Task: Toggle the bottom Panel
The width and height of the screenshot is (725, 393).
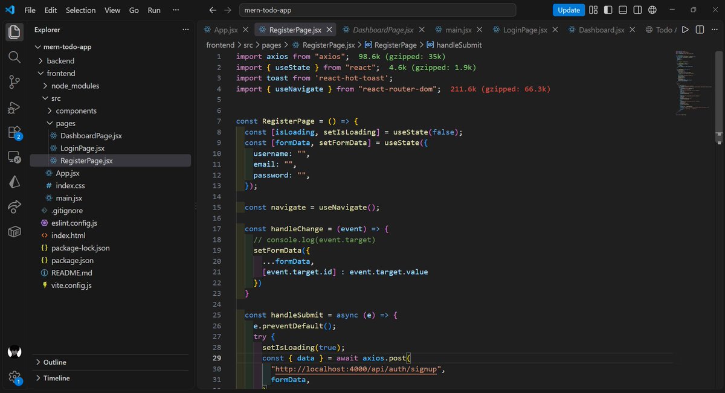Action: 623,10
